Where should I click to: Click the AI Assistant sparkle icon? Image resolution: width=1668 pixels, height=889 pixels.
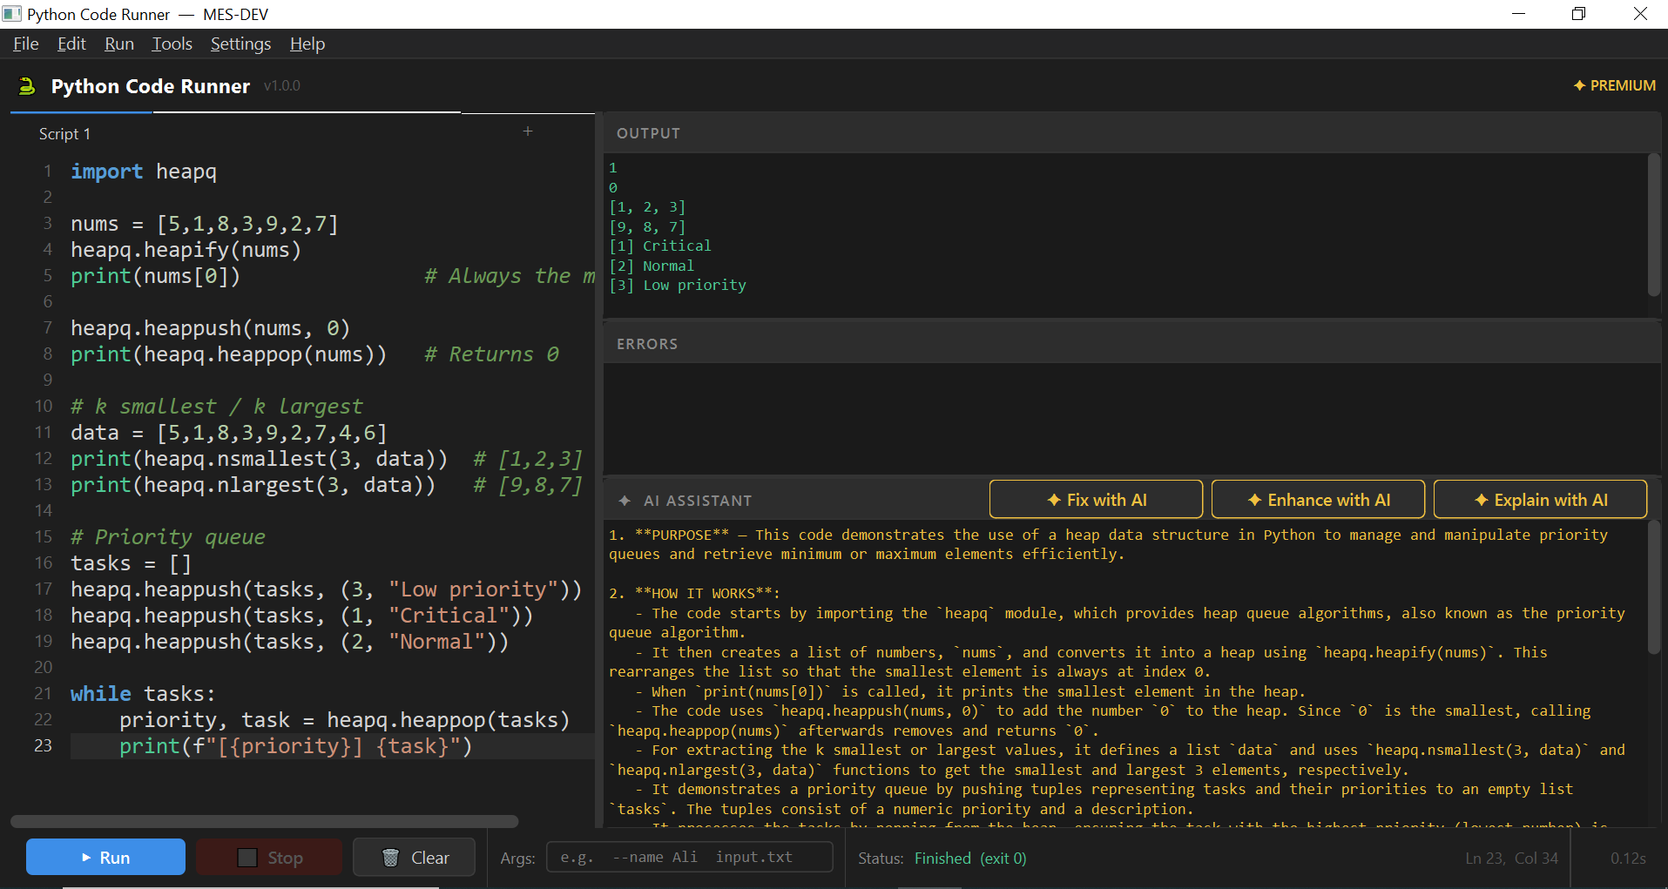625,501
